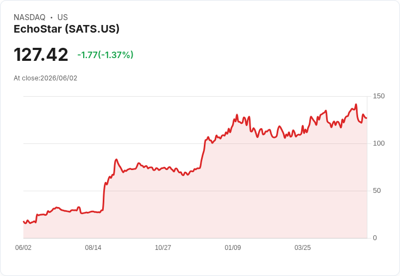The image size is (400, 276).
Task: Click the At close:2026/06/02 date text
Action: (x=46, y=78)
